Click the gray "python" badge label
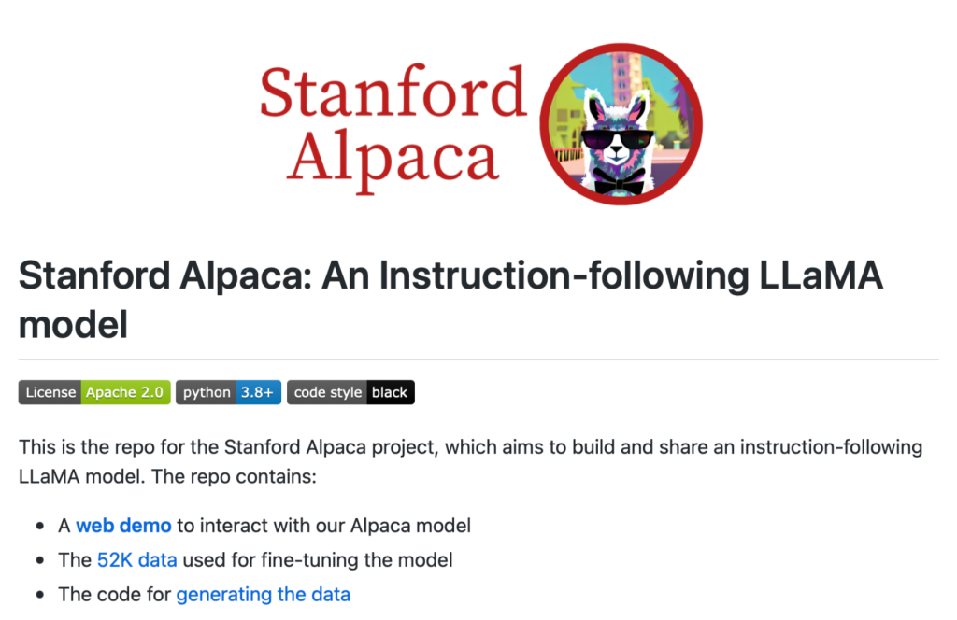957x620 pixels. pyautogui.click(x=207, y=392)
